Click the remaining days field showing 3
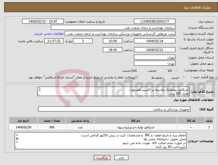 (83, 41)
